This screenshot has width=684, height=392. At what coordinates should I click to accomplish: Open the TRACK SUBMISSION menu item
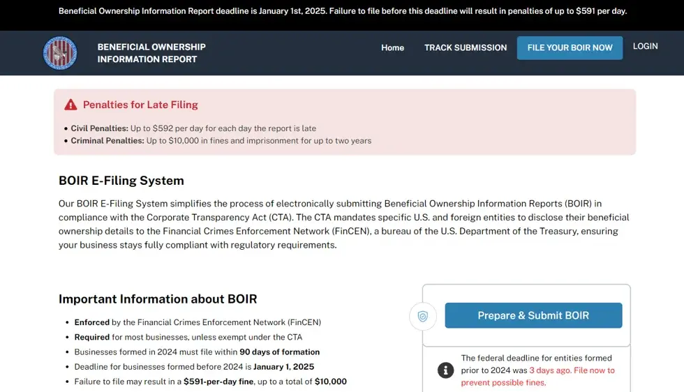click(466, 47)
